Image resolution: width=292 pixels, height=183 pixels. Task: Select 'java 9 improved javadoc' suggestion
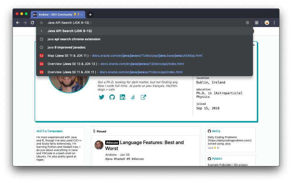click(x=145, y=47)
